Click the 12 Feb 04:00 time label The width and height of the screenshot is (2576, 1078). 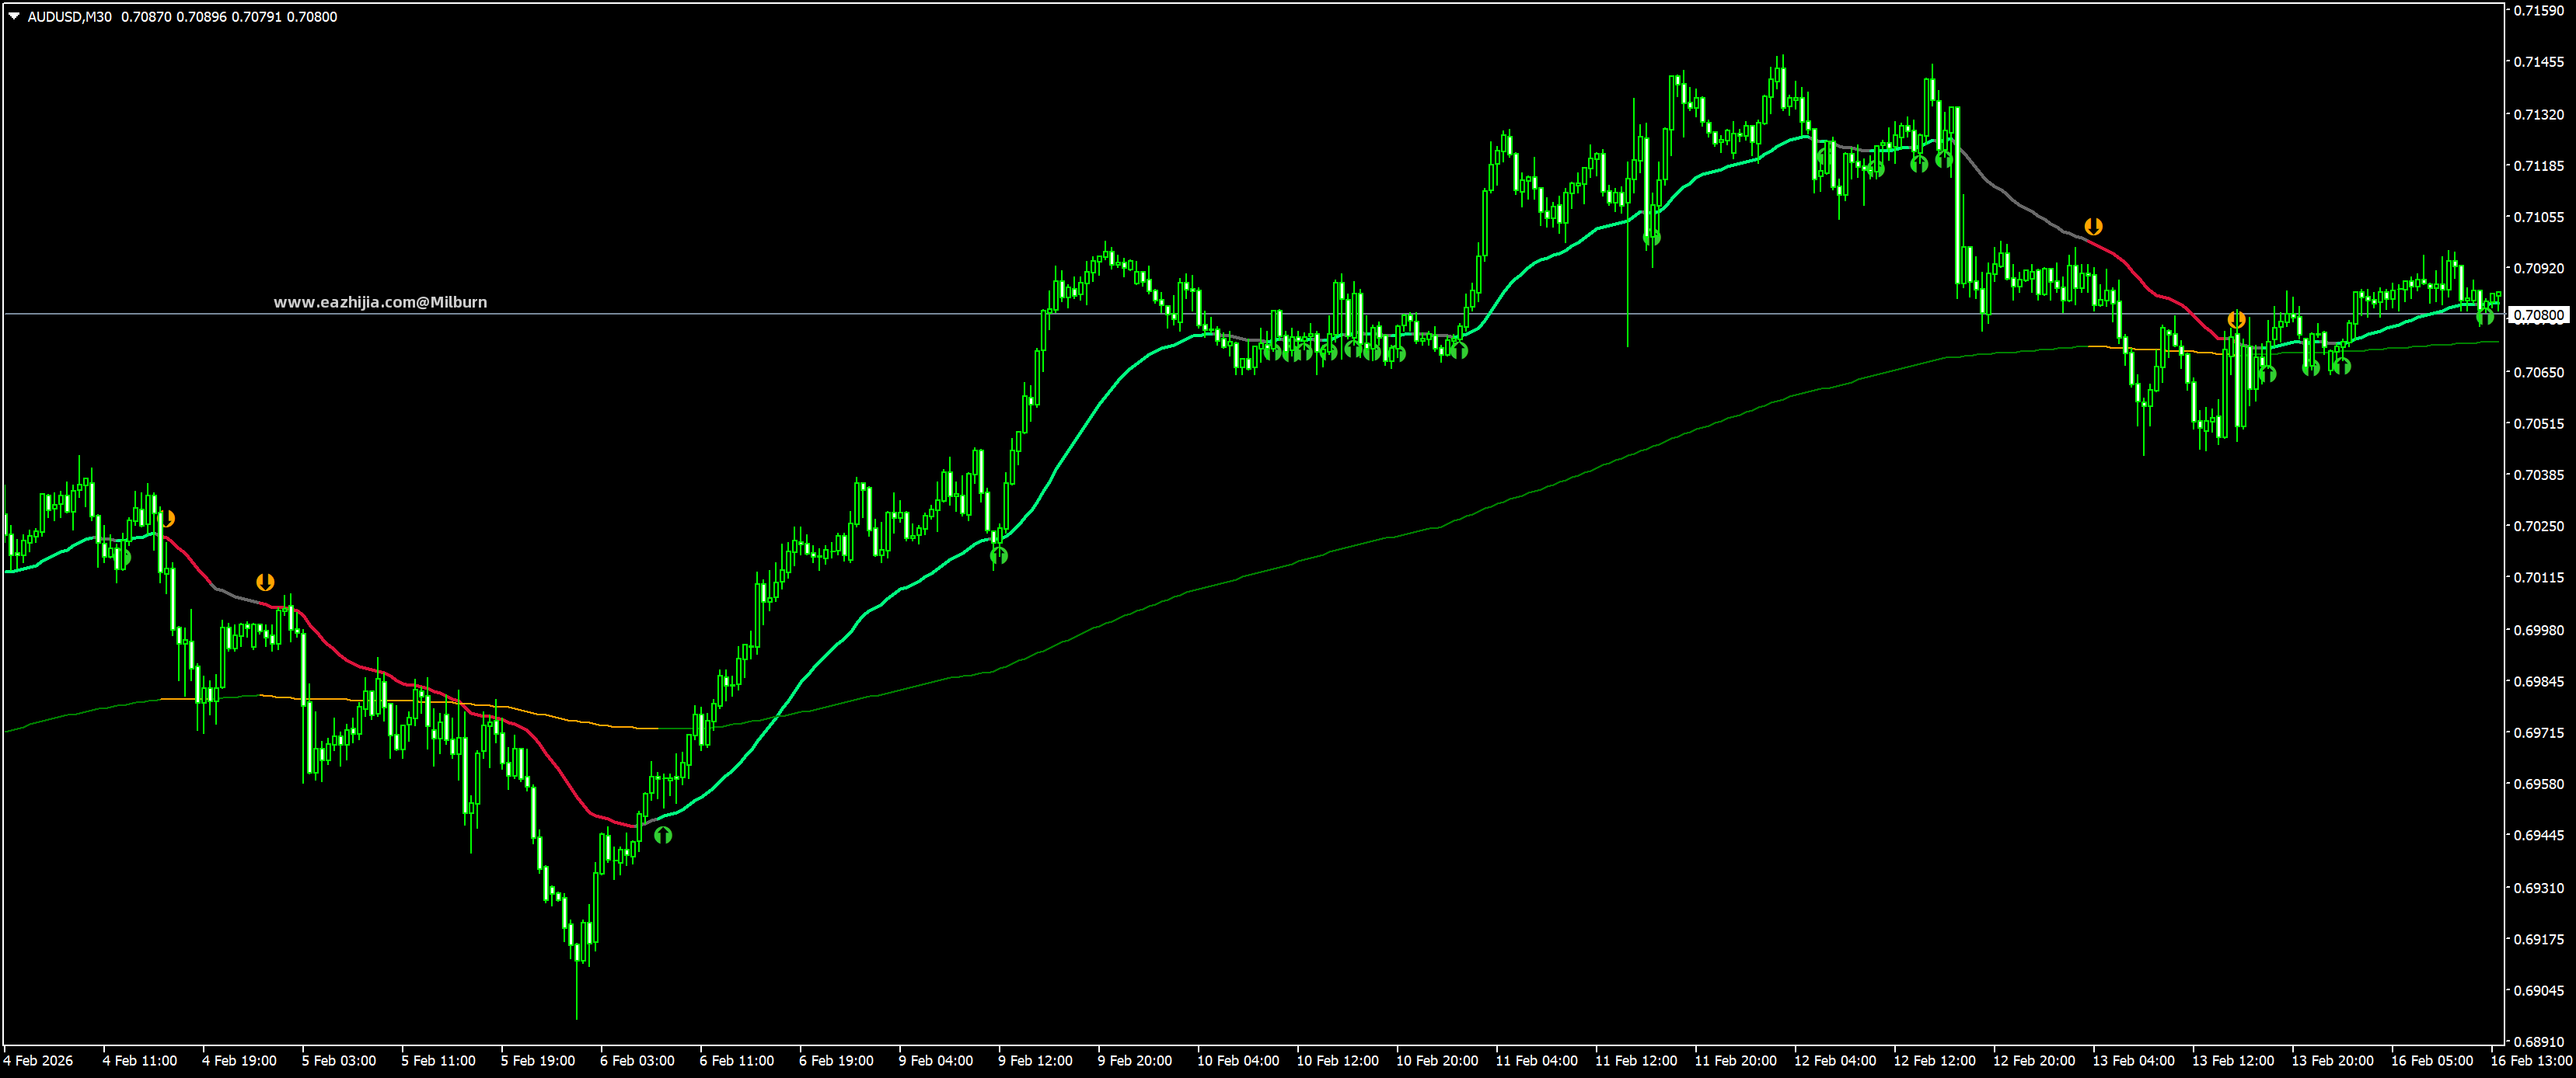click(1835, 1061)
